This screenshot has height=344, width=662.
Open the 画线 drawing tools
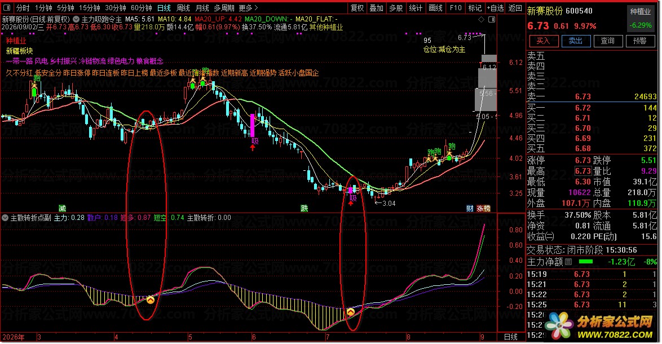pyautogui.click(x=435, y=8)
